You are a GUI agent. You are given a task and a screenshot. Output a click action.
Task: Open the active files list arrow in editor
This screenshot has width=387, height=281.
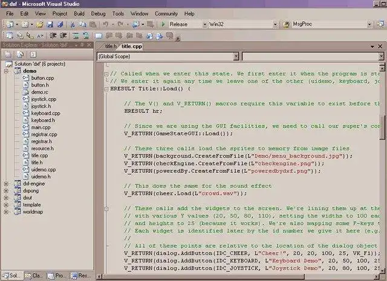[x=372, y=47]
